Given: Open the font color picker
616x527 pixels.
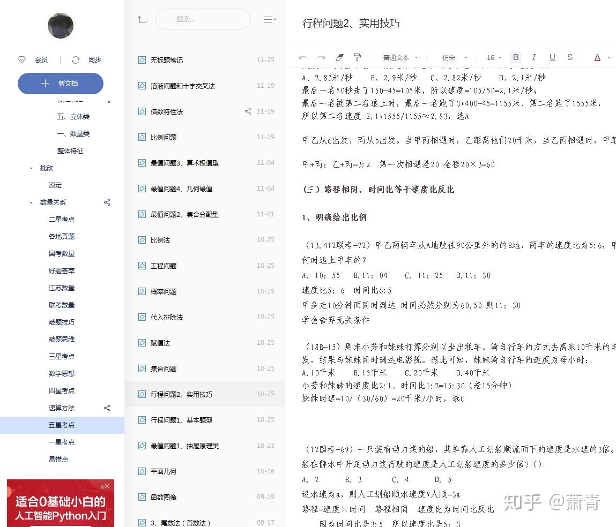Looking at the screenshot, I should [x=598, y=58].
